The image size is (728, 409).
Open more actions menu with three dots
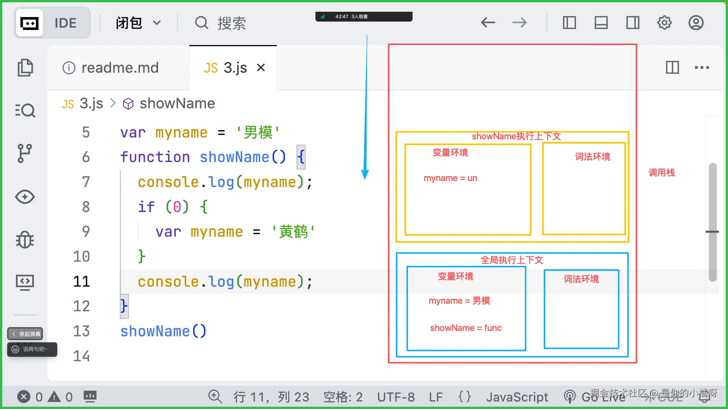click(702, 68)
